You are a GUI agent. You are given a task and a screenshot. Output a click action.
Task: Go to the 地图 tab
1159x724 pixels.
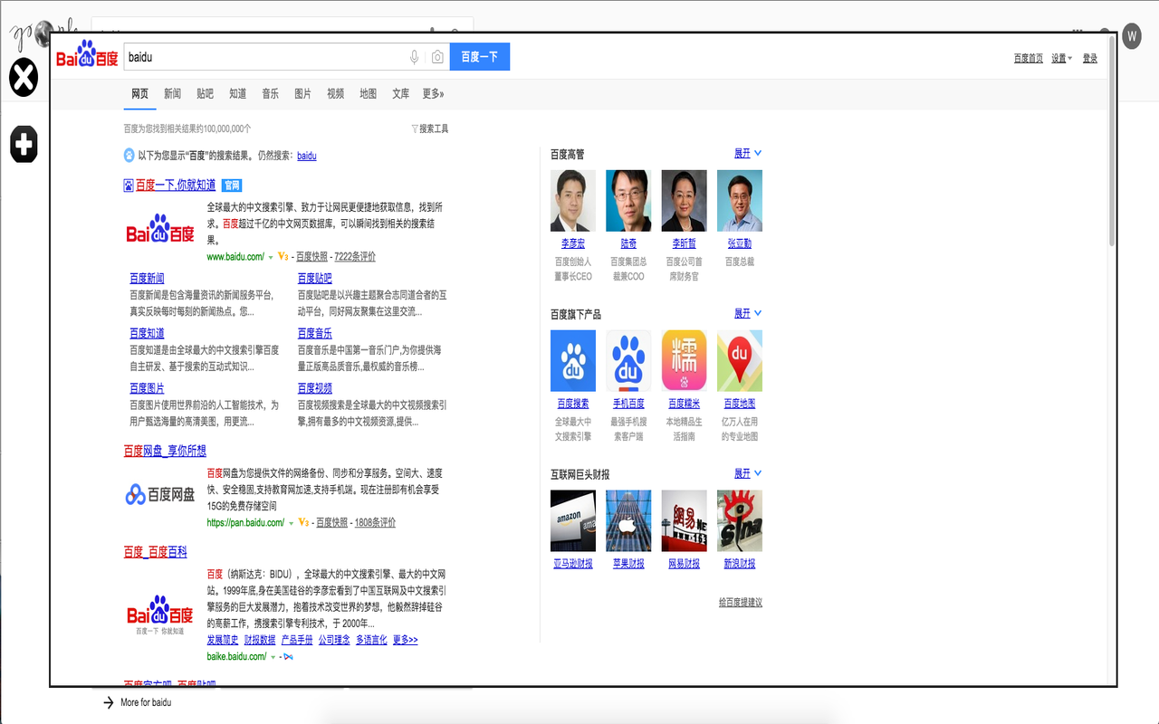coord(368,94)
